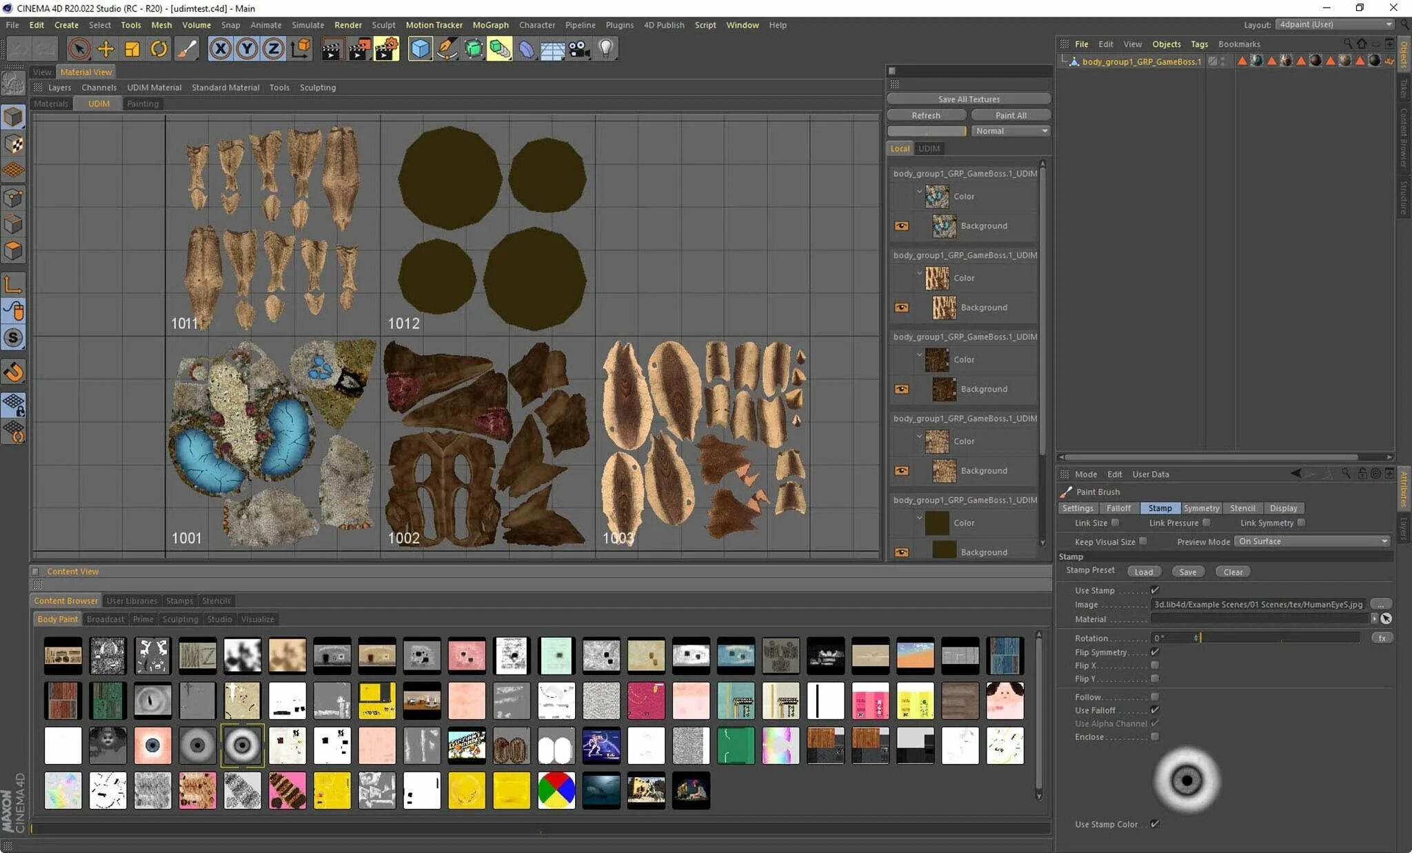Click the Rotation slider
The image size is (1412, 853).
click(x=1279, y=638)
